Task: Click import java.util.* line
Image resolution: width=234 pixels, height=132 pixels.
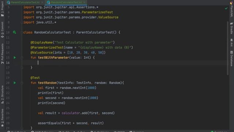Action: (40, 22)
